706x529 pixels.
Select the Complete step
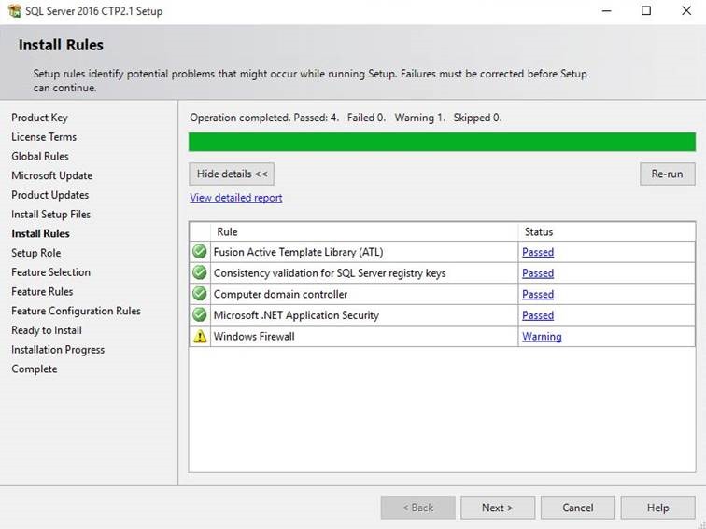(x=35, y=369)
